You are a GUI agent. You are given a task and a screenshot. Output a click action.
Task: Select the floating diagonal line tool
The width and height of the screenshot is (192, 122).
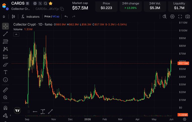pyautogui.click(x=50, y=112)
